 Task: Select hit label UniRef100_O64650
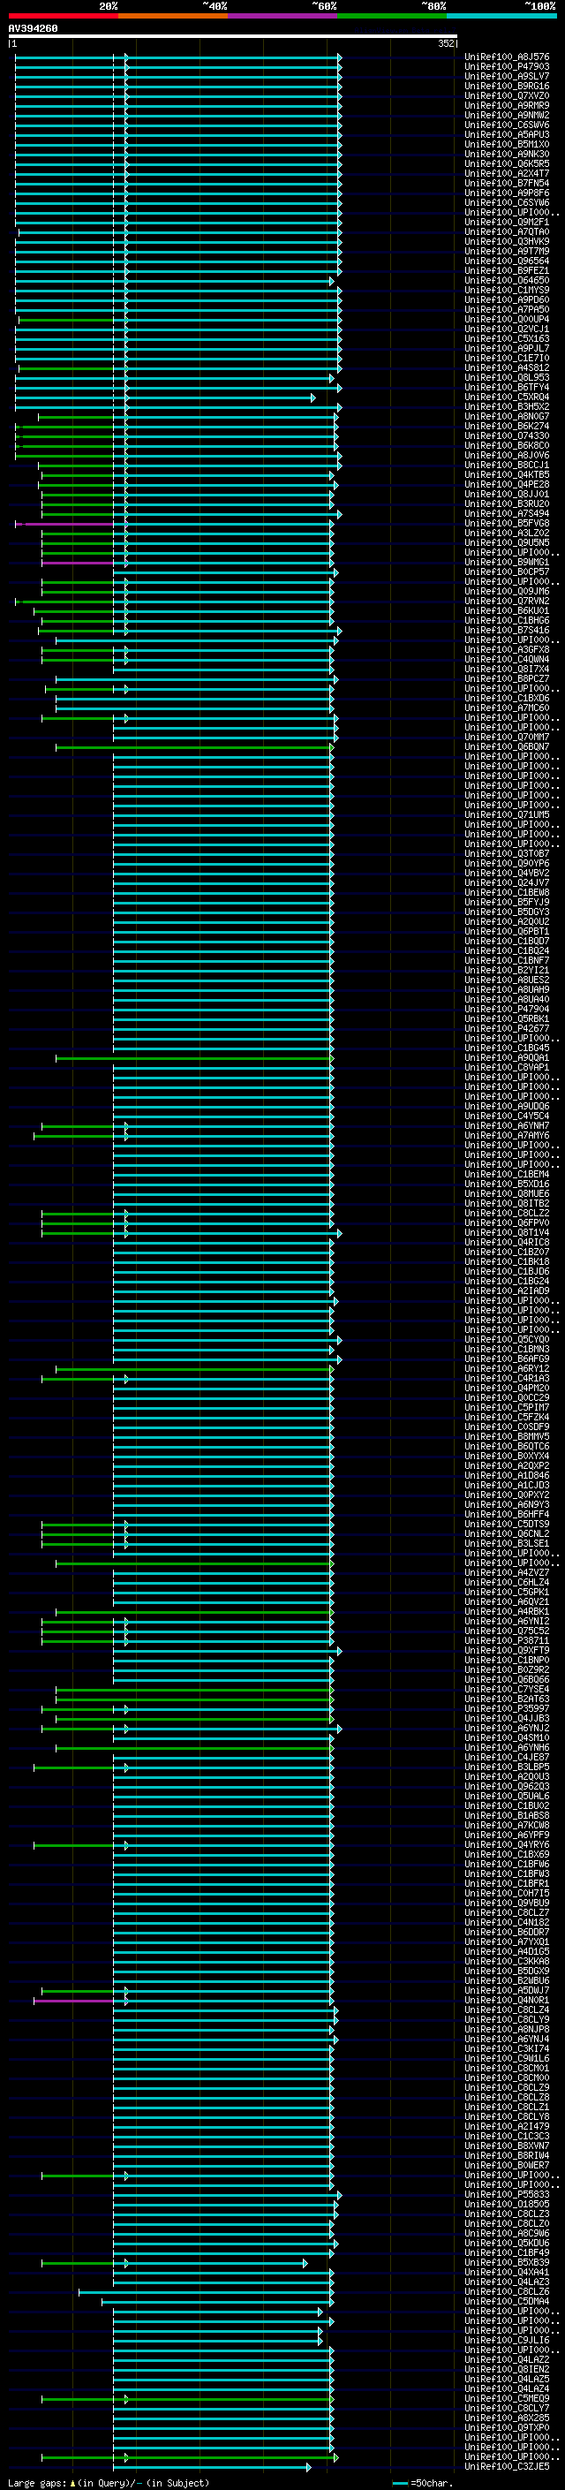click(x=507, y=280)
